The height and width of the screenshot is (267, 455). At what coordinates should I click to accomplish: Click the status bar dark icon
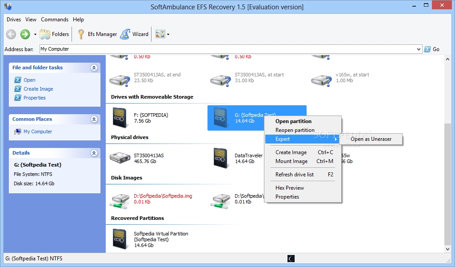(291, 259)
